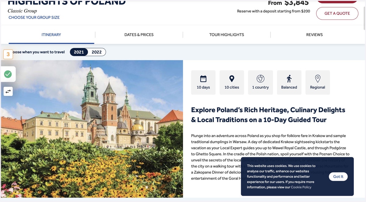The image size is (366, 202).
Task: Click the deposit starting from $200 text
Action: (x=274, y=11)
